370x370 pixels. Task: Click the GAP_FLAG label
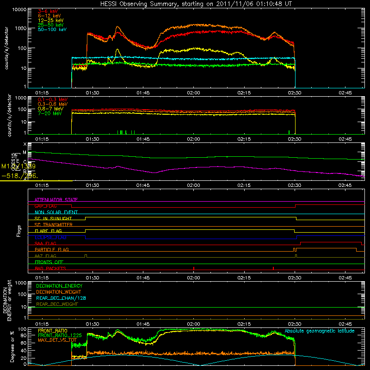pos(46,206)
